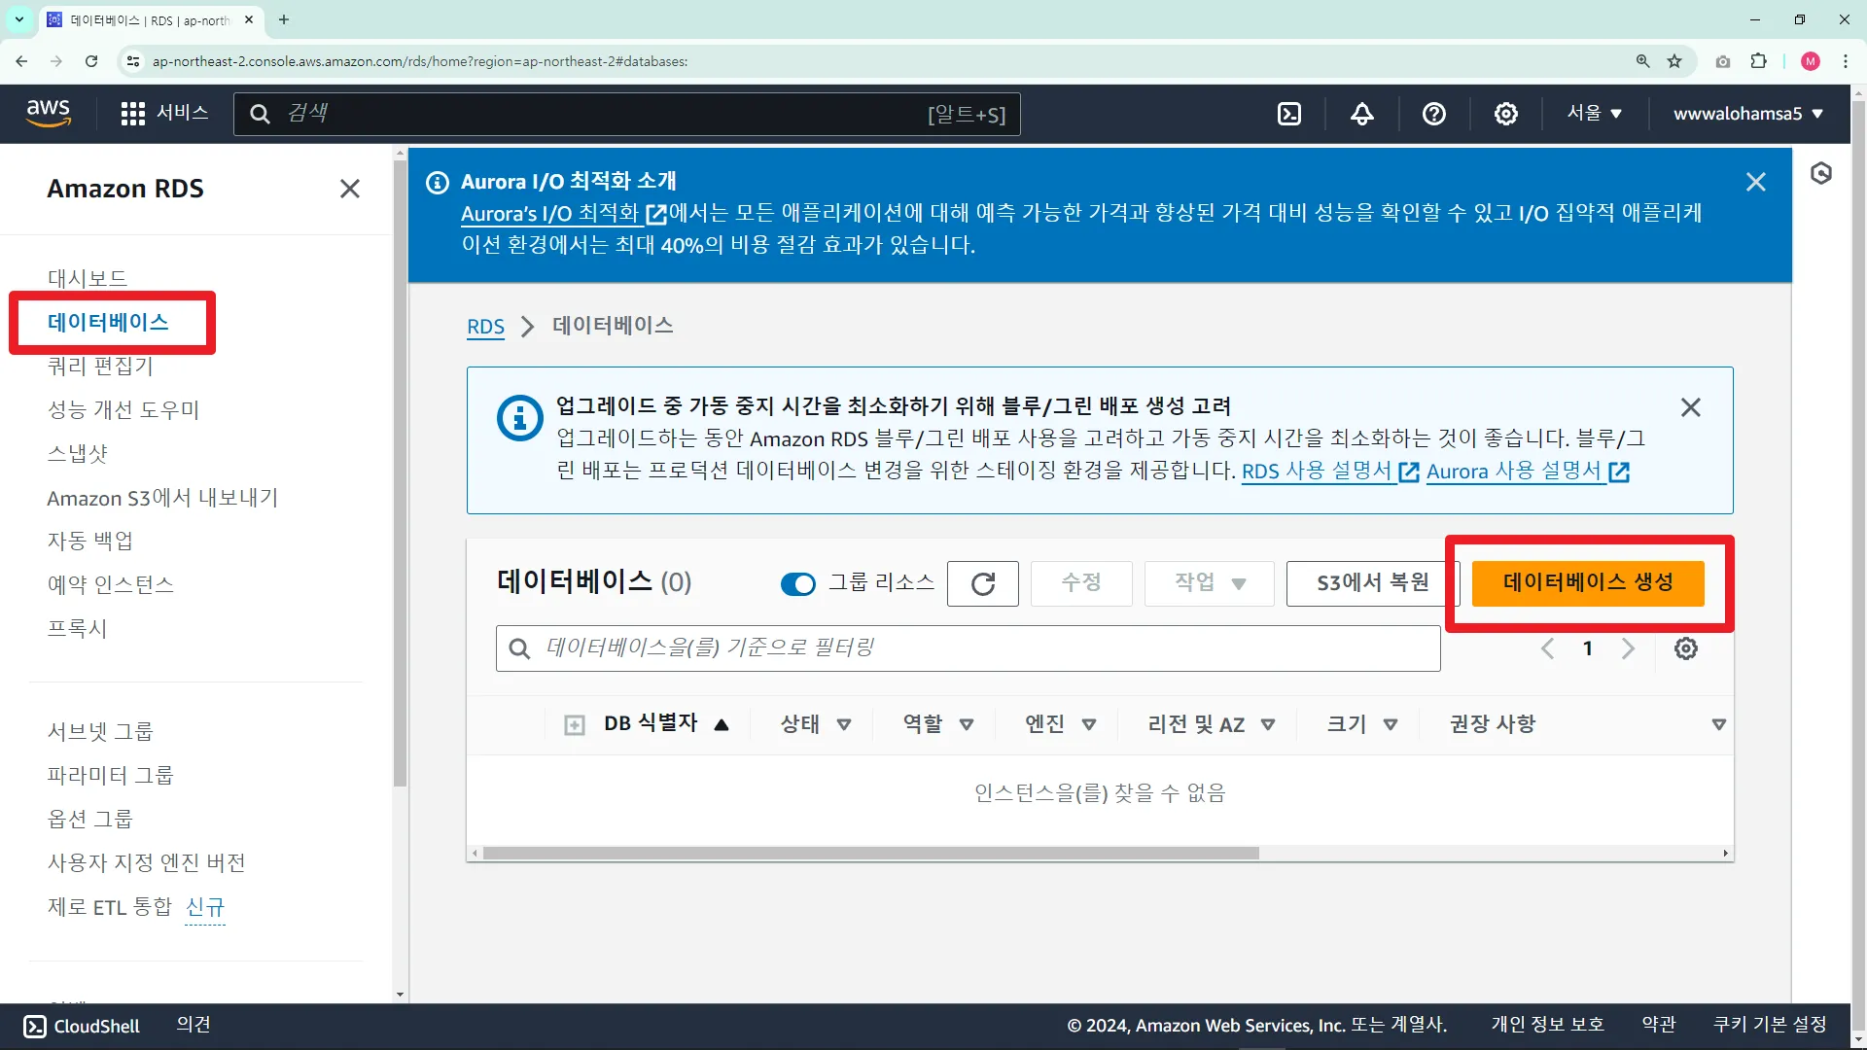
Task: Open the help question-mark icon
Action: [x=1433, y=114]
